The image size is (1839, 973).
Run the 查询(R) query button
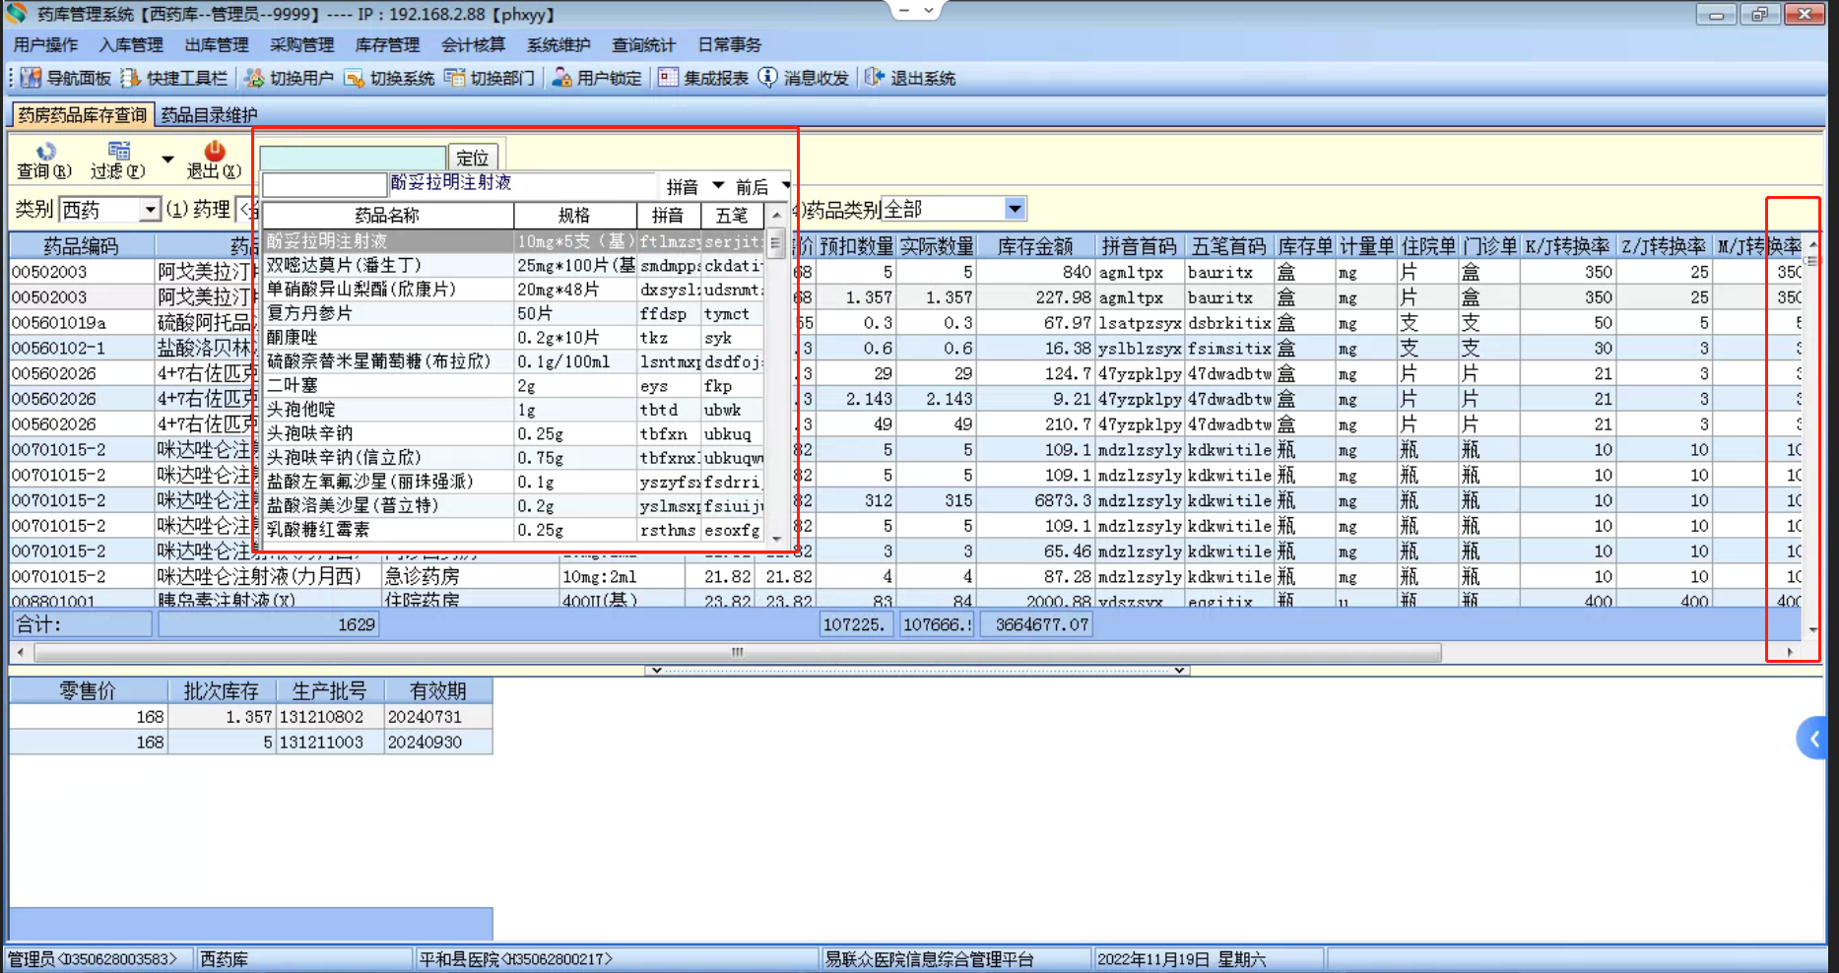pyautogui.click(x=44, y=161)
